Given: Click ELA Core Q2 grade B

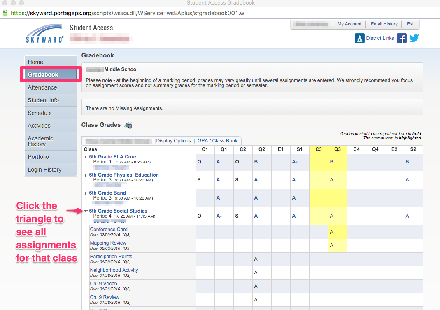Looking at the screenshot, I should [256, 162].
